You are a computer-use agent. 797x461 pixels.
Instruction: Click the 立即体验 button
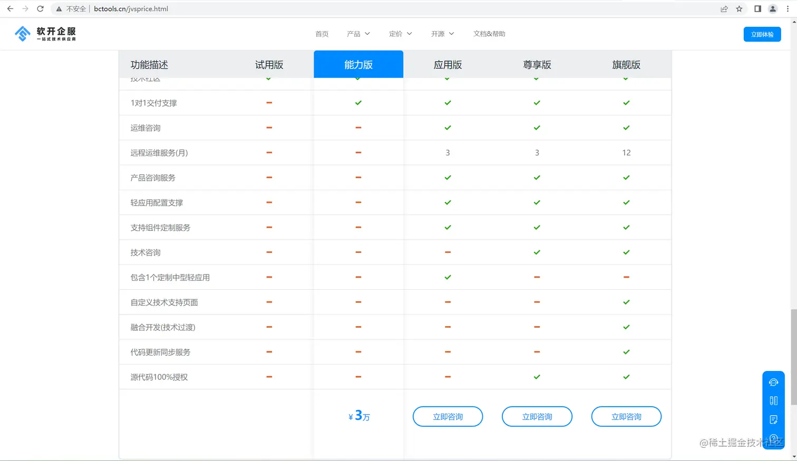tap(762, 34)
